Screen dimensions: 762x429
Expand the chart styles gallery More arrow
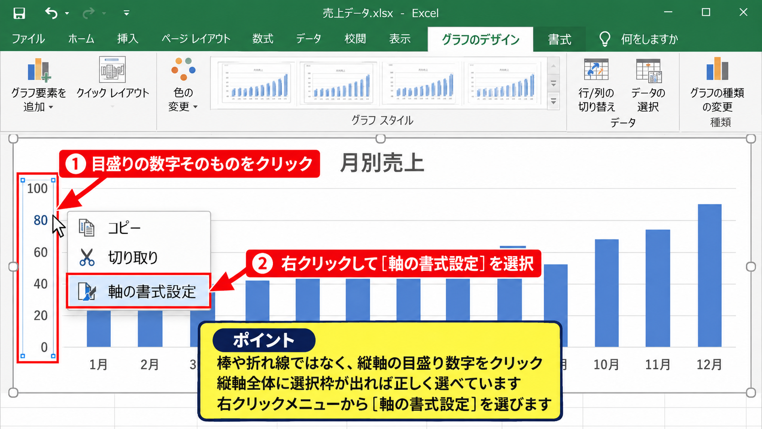[x=553, y=101]
